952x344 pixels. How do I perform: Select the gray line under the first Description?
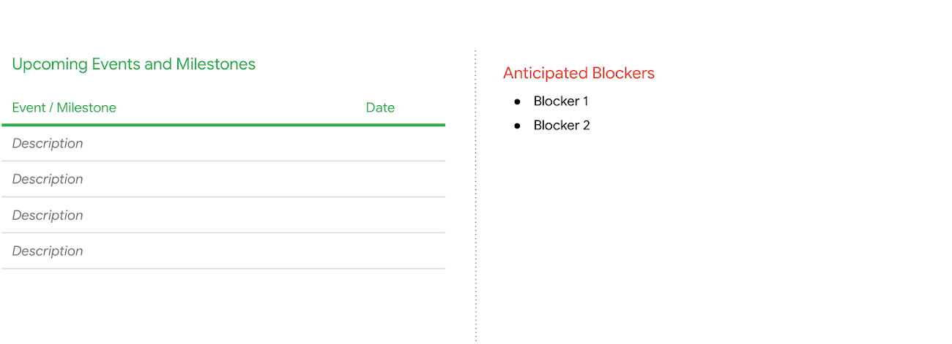click(x=223, y=161)
